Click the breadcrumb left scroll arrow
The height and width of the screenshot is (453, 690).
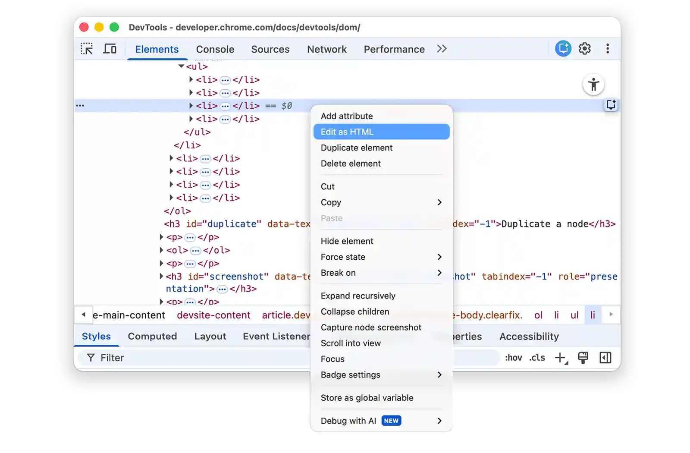coord(83,315)
